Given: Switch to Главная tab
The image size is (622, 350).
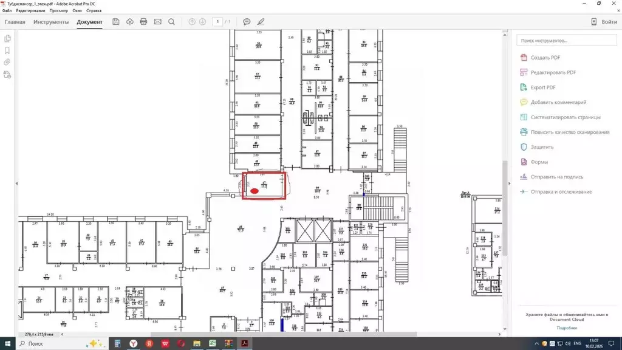Looking at the screenshot, I should pos(15,22).
